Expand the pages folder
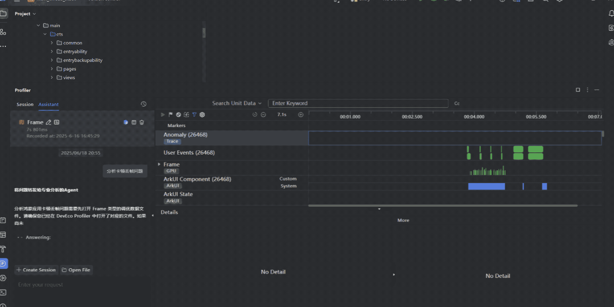 tap(52, 69)
